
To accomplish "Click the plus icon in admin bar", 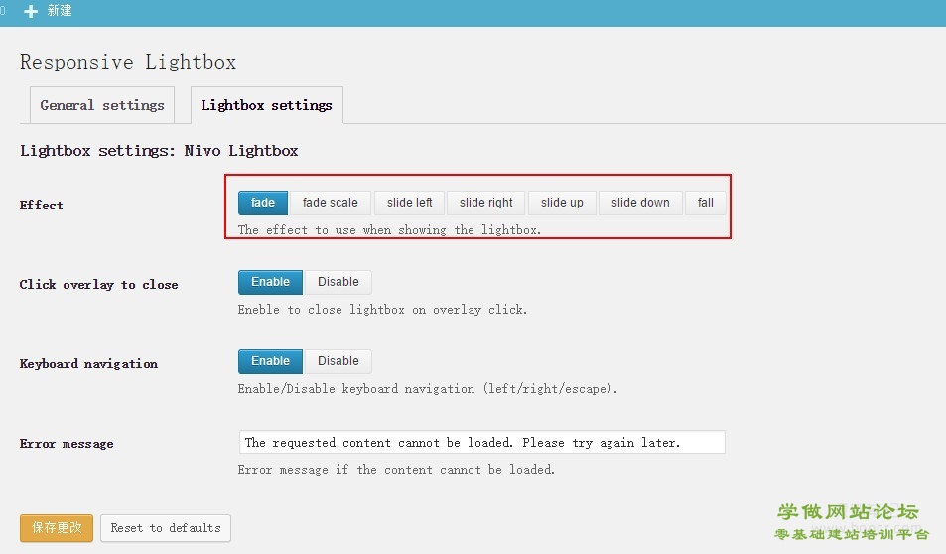I will (31, 11).
